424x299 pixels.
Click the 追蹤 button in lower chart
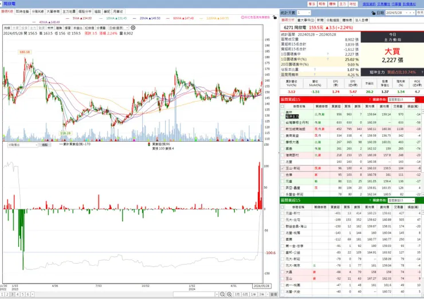[x=45, y=145]
